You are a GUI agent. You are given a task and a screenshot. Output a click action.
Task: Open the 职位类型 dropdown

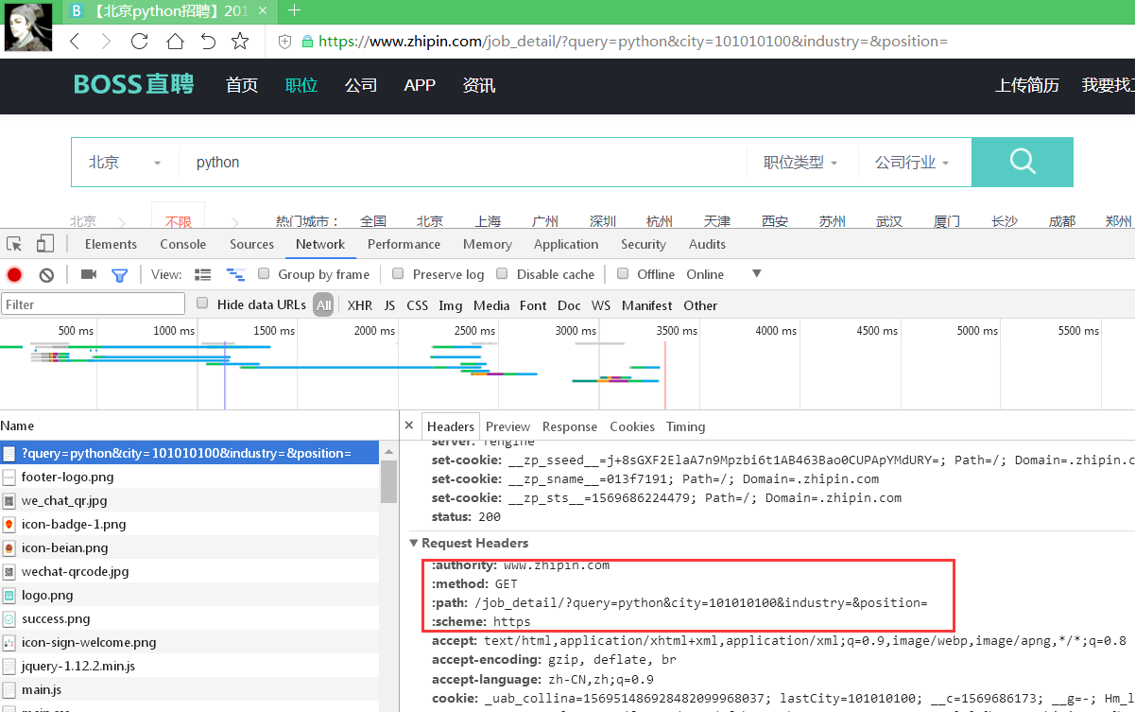click(x=800, y=163)
